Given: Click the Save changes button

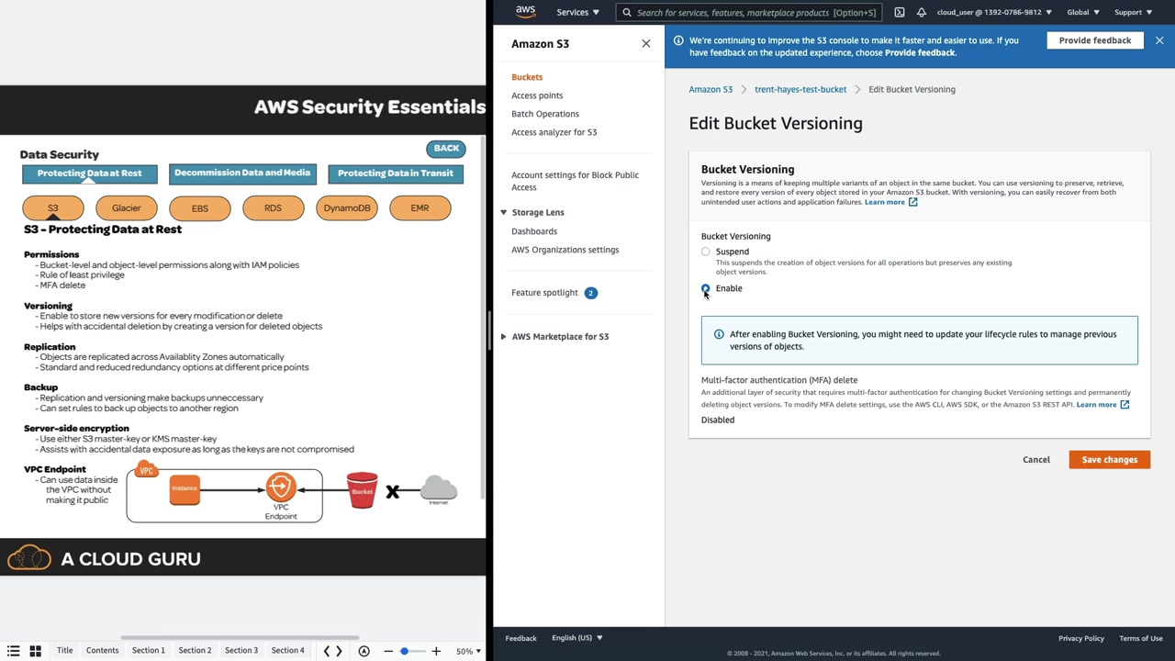Looking at the screenshot, I should (1109, 460).
